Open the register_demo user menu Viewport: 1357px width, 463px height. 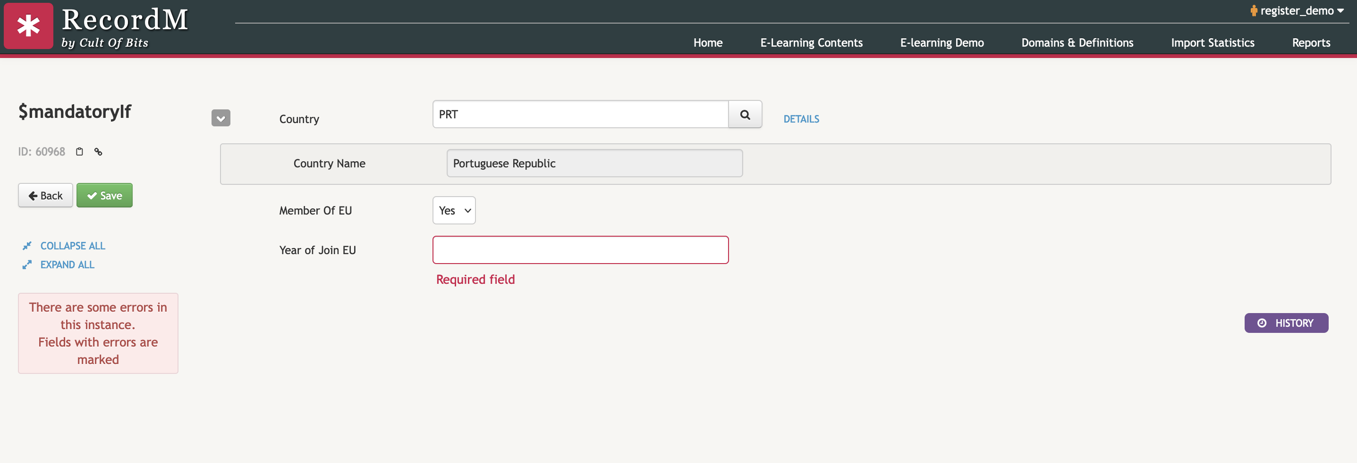pyautogui.click(x=1297, y=10)
